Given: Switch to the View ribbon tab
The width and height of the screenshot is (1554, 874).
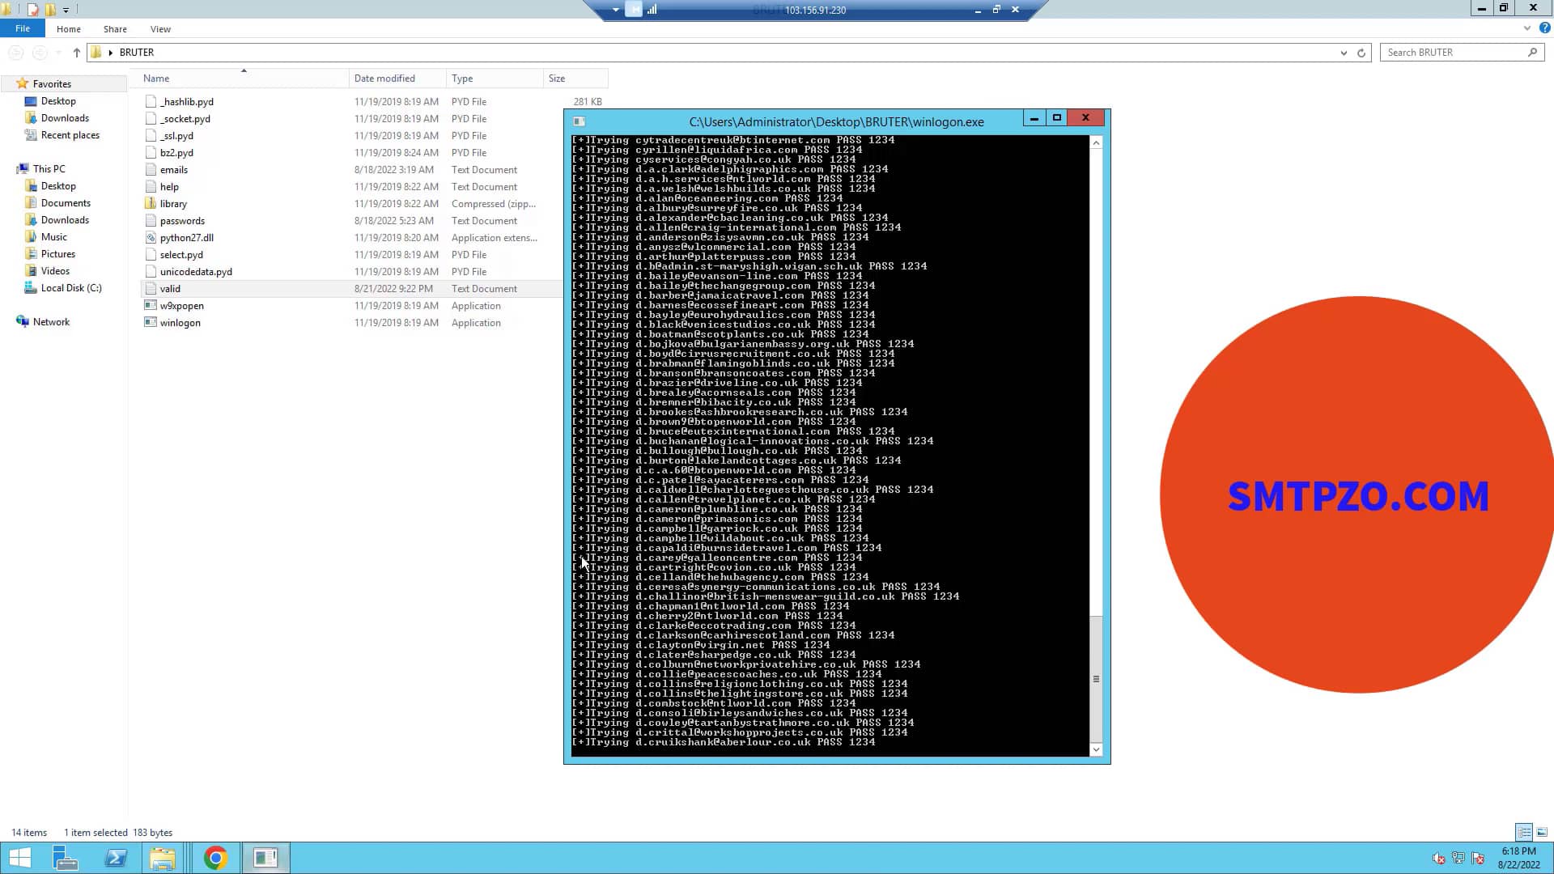Looking at the screenshot, I should point(160,28).
